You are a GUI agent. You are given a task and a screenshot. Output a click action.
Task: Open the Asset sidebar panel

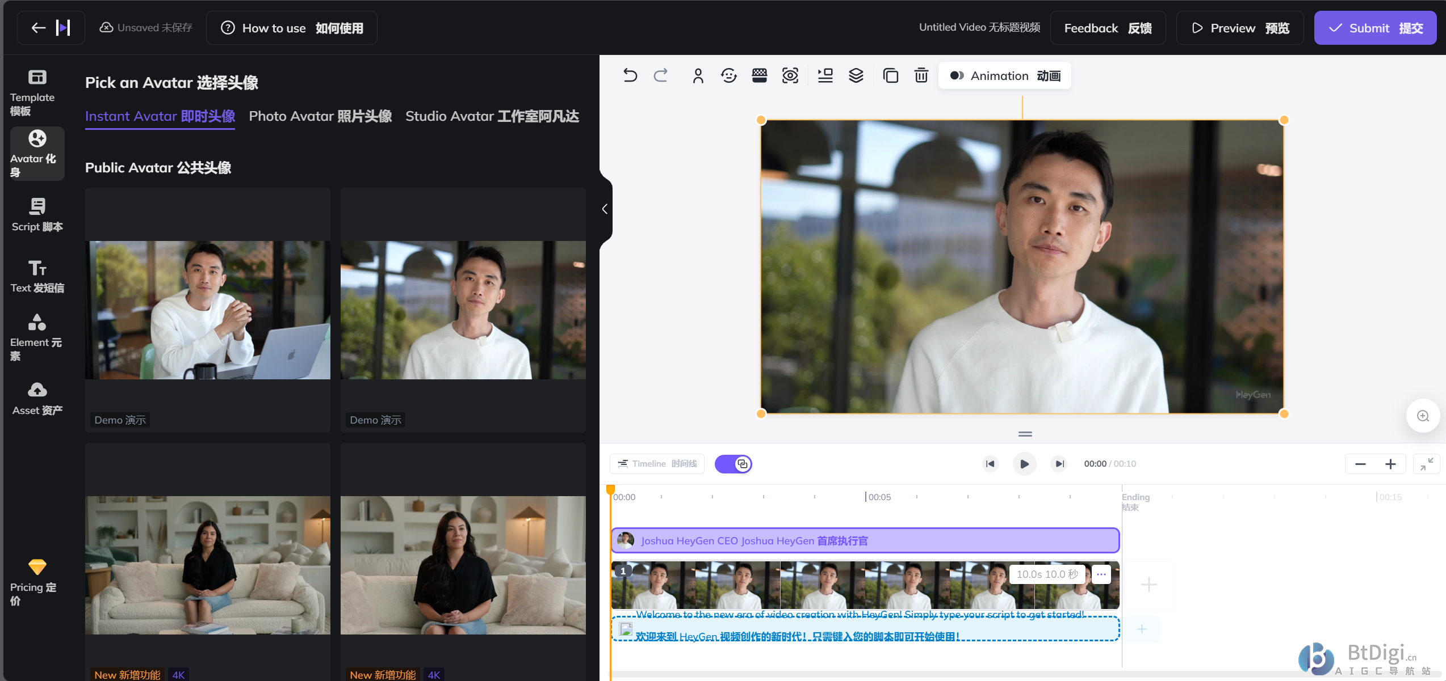tap(37, 399)
